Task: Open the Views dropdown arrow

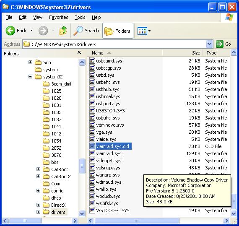Action: pos(149,31)
